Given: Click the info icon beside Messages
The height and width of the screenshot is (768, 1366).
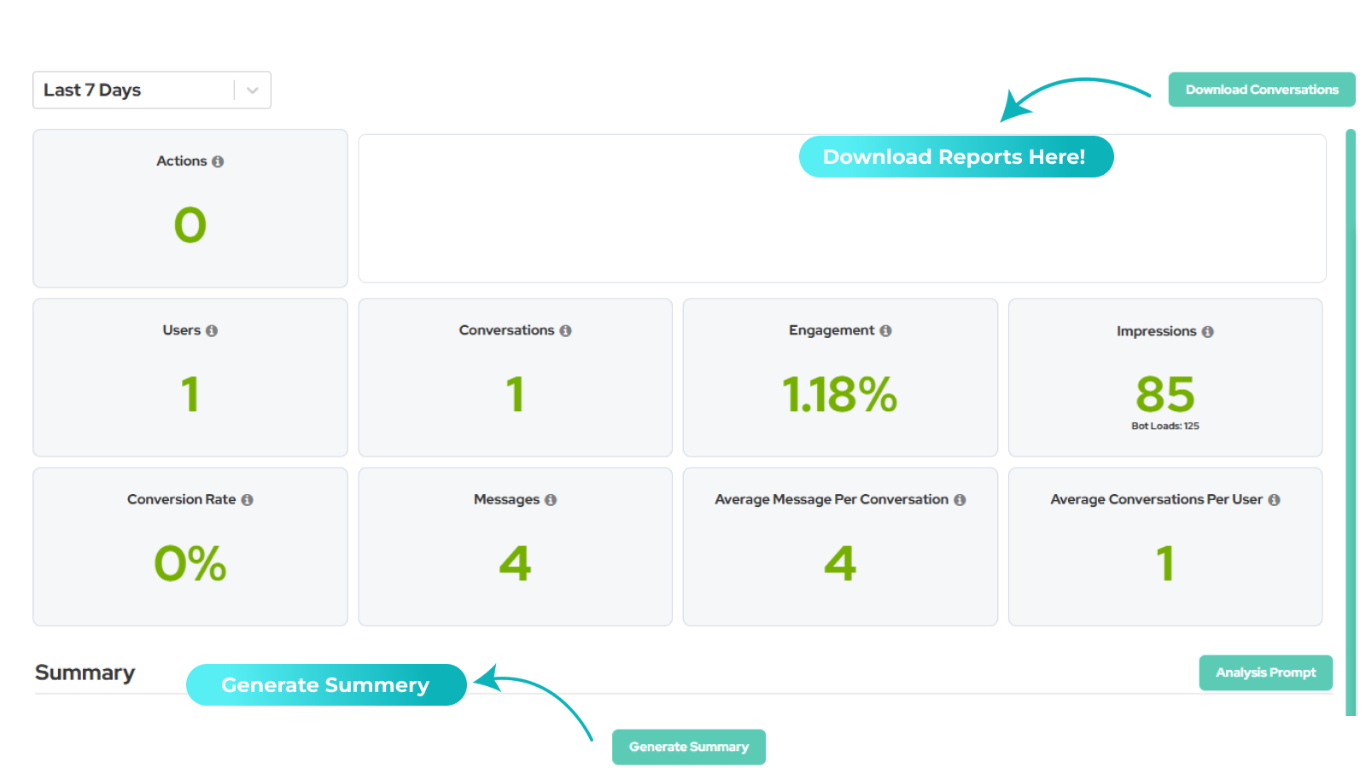Looking at the screenshot, I should (551, 500).
